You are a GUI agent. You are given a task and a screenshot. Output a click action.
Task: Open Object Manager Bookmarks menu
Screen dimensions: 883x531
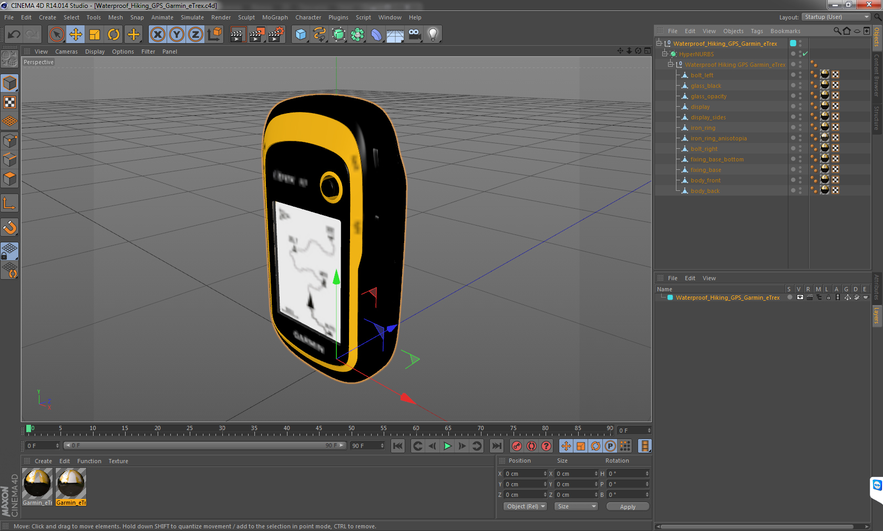(x=785, y=31)
